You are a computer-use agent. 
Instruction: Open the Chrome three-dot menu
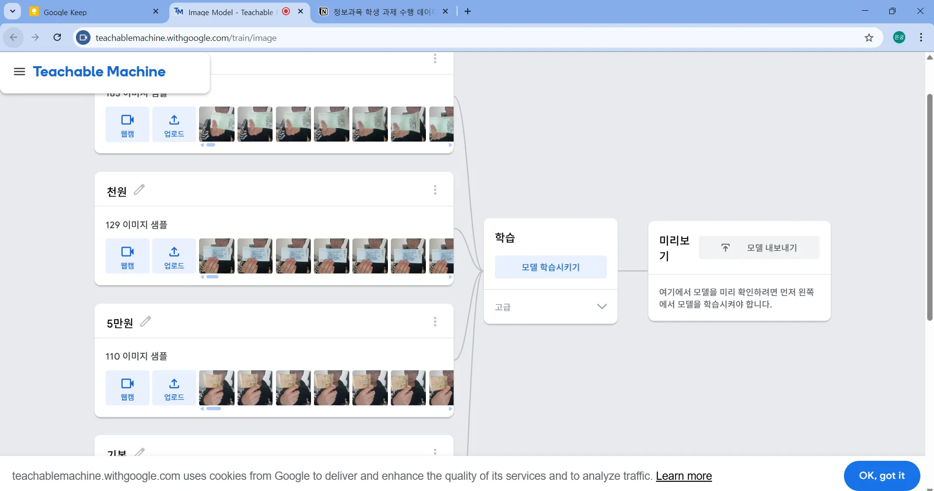point(921,37)
